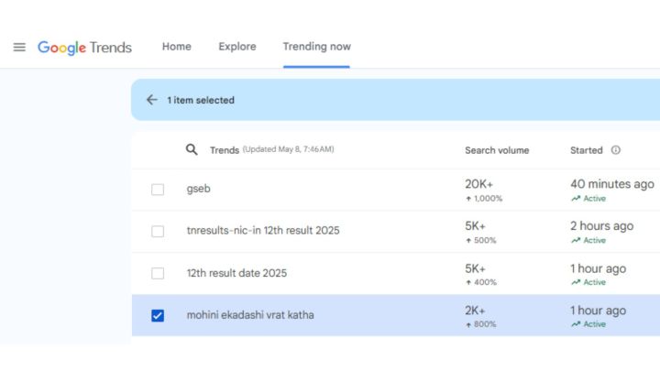Click the search magnifier icon beside Trends

[192, 150]
